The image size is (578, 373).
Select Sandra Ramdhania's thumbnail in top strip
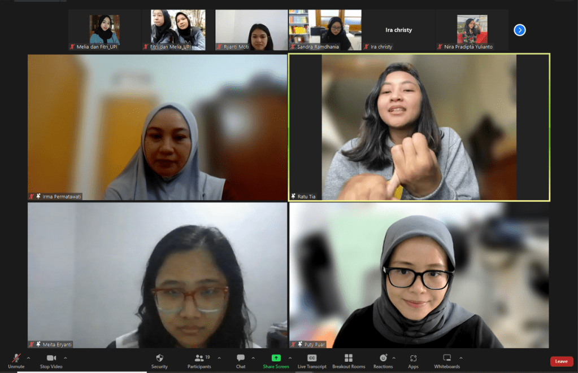(x=325, y=30)
